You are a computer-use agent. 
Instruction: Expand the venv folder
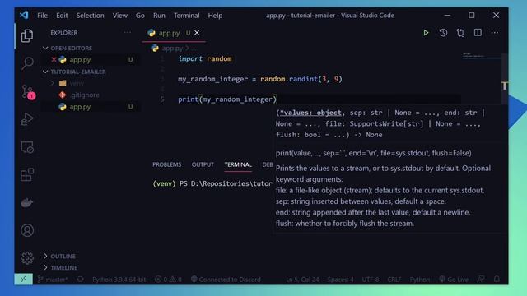(77, 83)
